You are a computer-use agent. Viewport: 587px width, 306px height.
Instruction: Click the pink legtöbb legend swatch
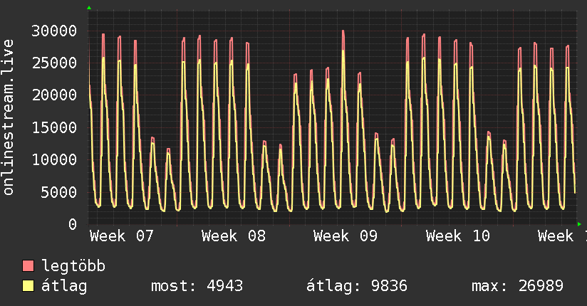28,265
